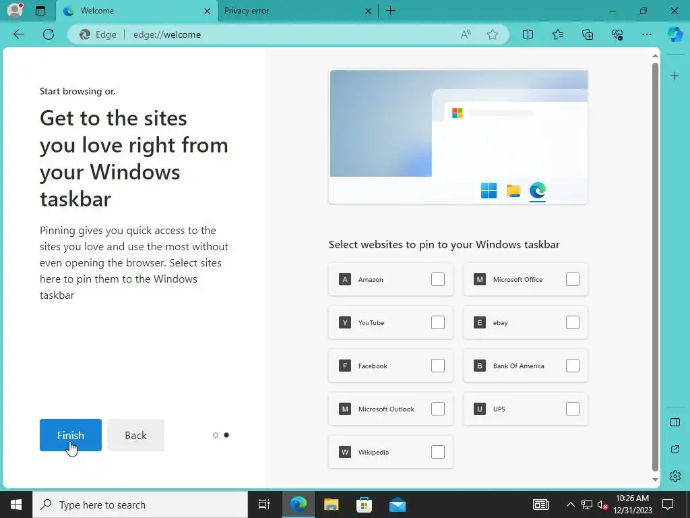Check the Microsoft Office pin checkbox
This screenshot has height=518, width=690.
(x=573, y=279)
